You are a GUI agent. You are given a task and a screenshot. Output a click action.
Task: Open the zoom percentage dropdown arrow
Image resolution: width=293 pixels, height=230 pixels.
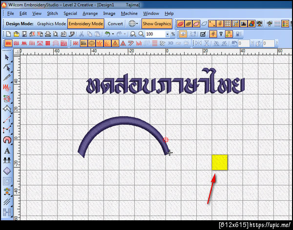click(x=167, y=34)
